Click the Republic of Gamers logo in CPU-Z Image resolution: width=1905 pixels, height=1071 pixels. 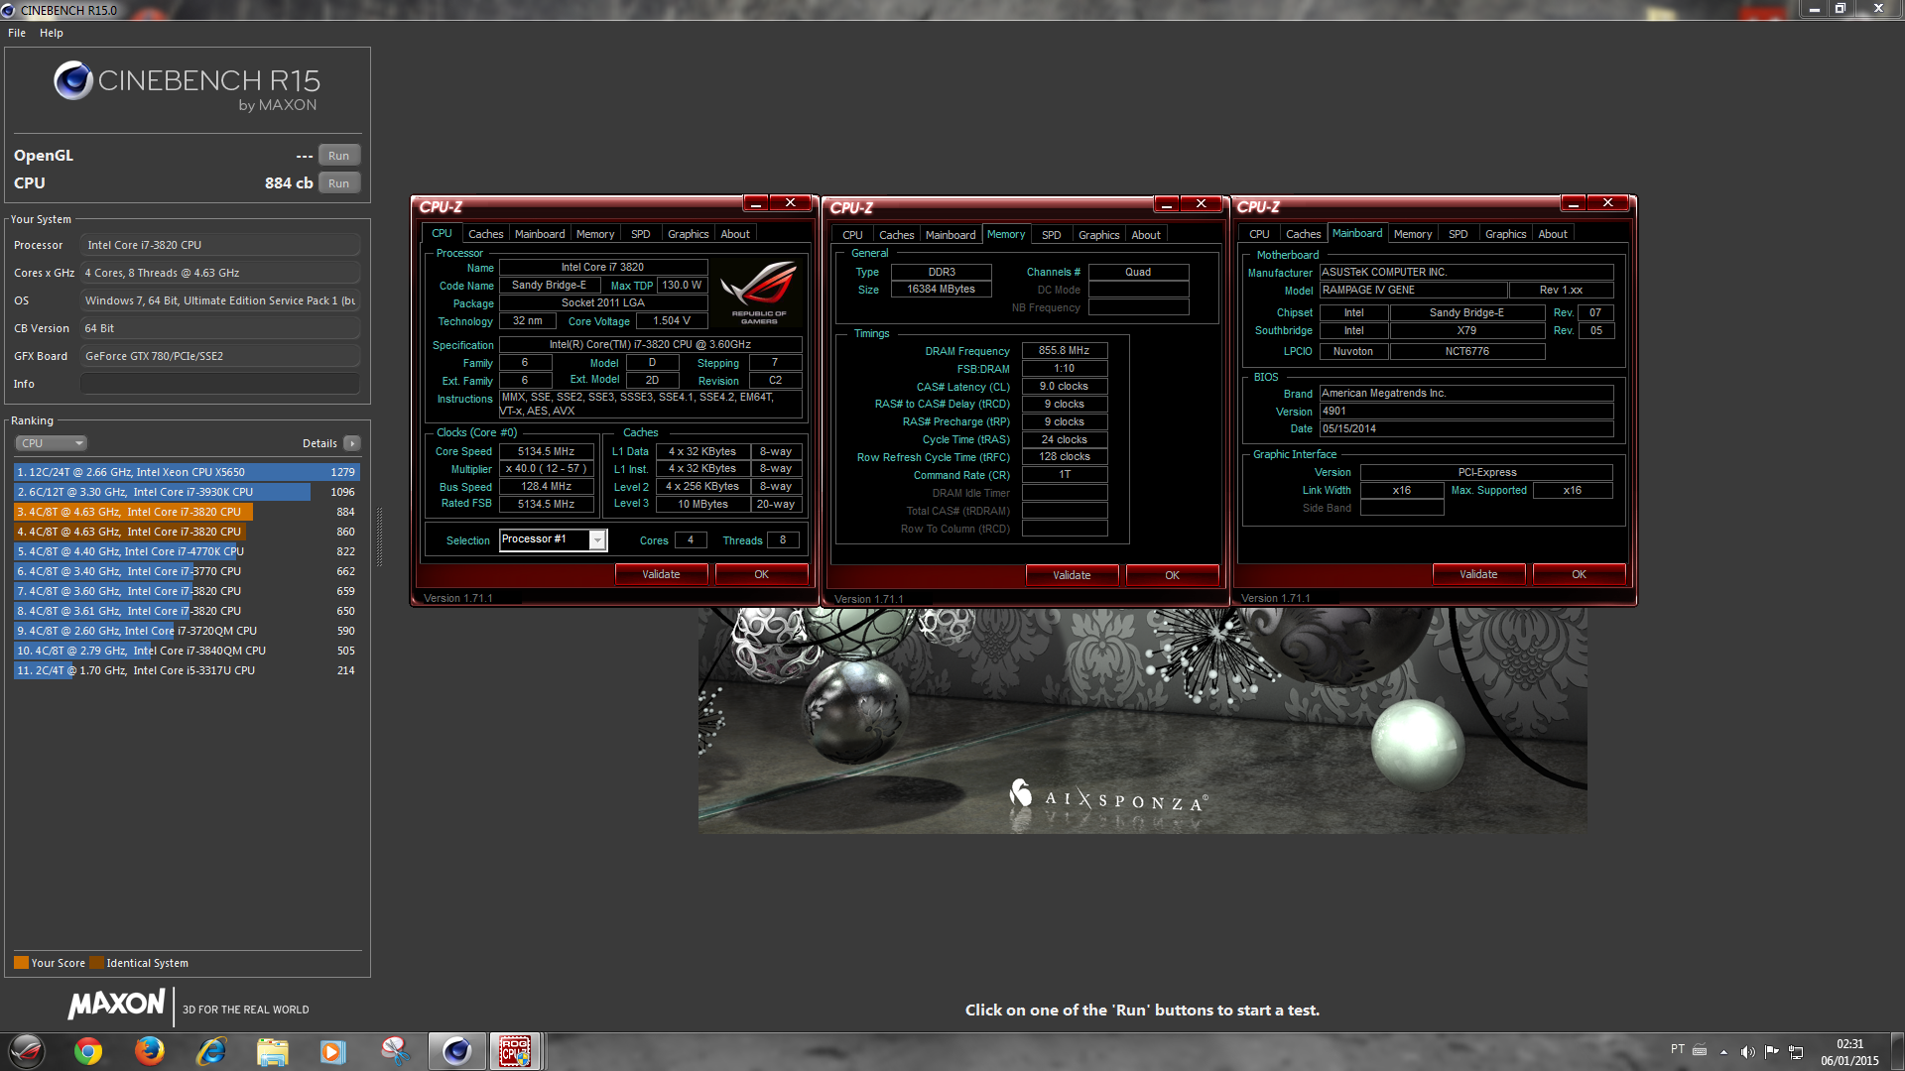tap(759, 292)
